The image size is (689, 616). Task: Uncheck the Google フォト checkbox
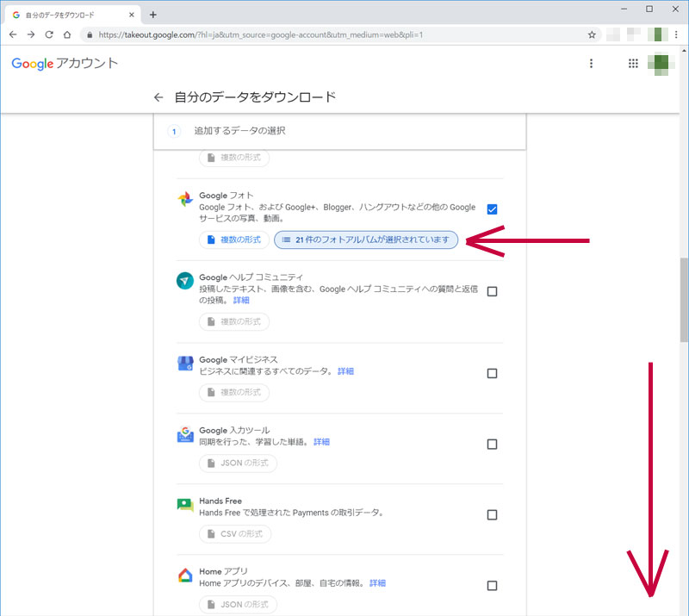pyautogui.click(x=492, y=209)
